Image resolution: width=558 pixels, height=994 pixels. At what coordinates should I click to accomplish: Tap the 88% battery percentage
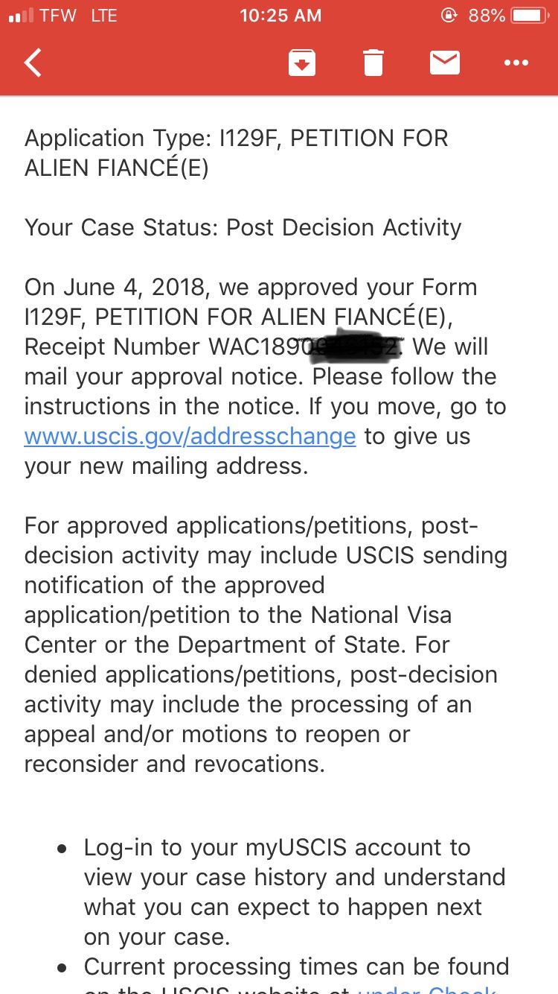coord(487,16)
